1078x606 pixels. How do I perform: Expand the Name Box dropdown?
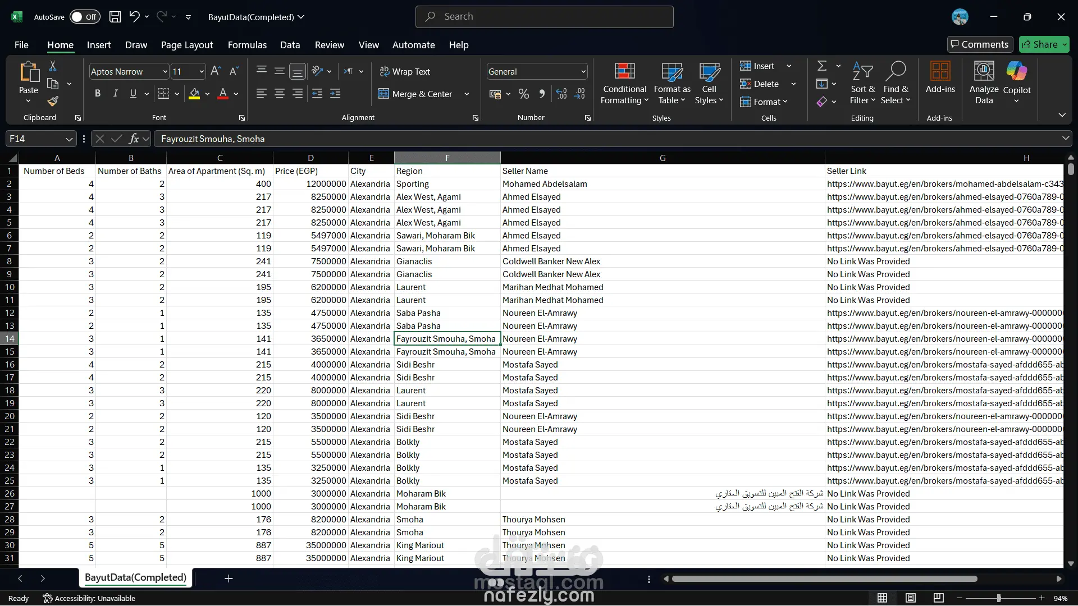coord(69,139)
